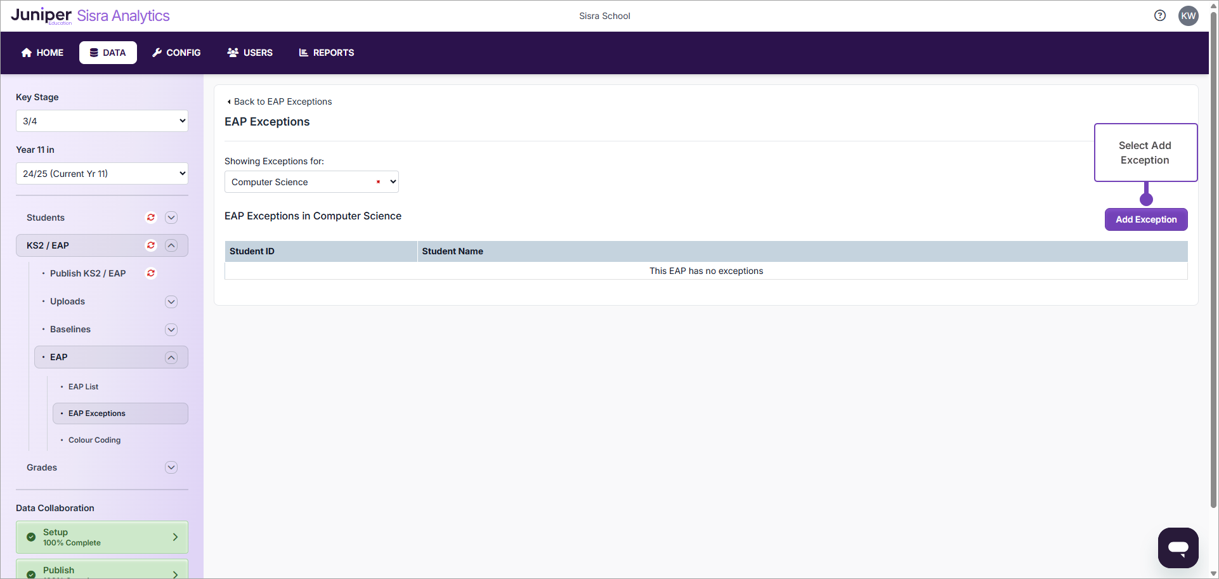This screenshot has width=1219, height=579.
Task: Click the Juniper Sisra Analytics logo
Action: click(90, 16)
